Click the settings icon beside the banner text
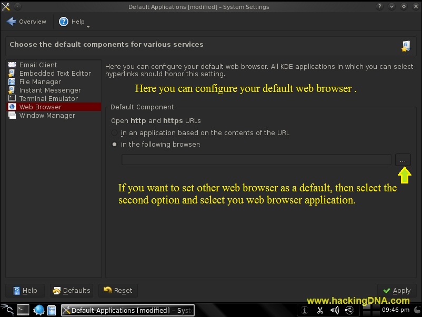 click(x=405, y=46)
